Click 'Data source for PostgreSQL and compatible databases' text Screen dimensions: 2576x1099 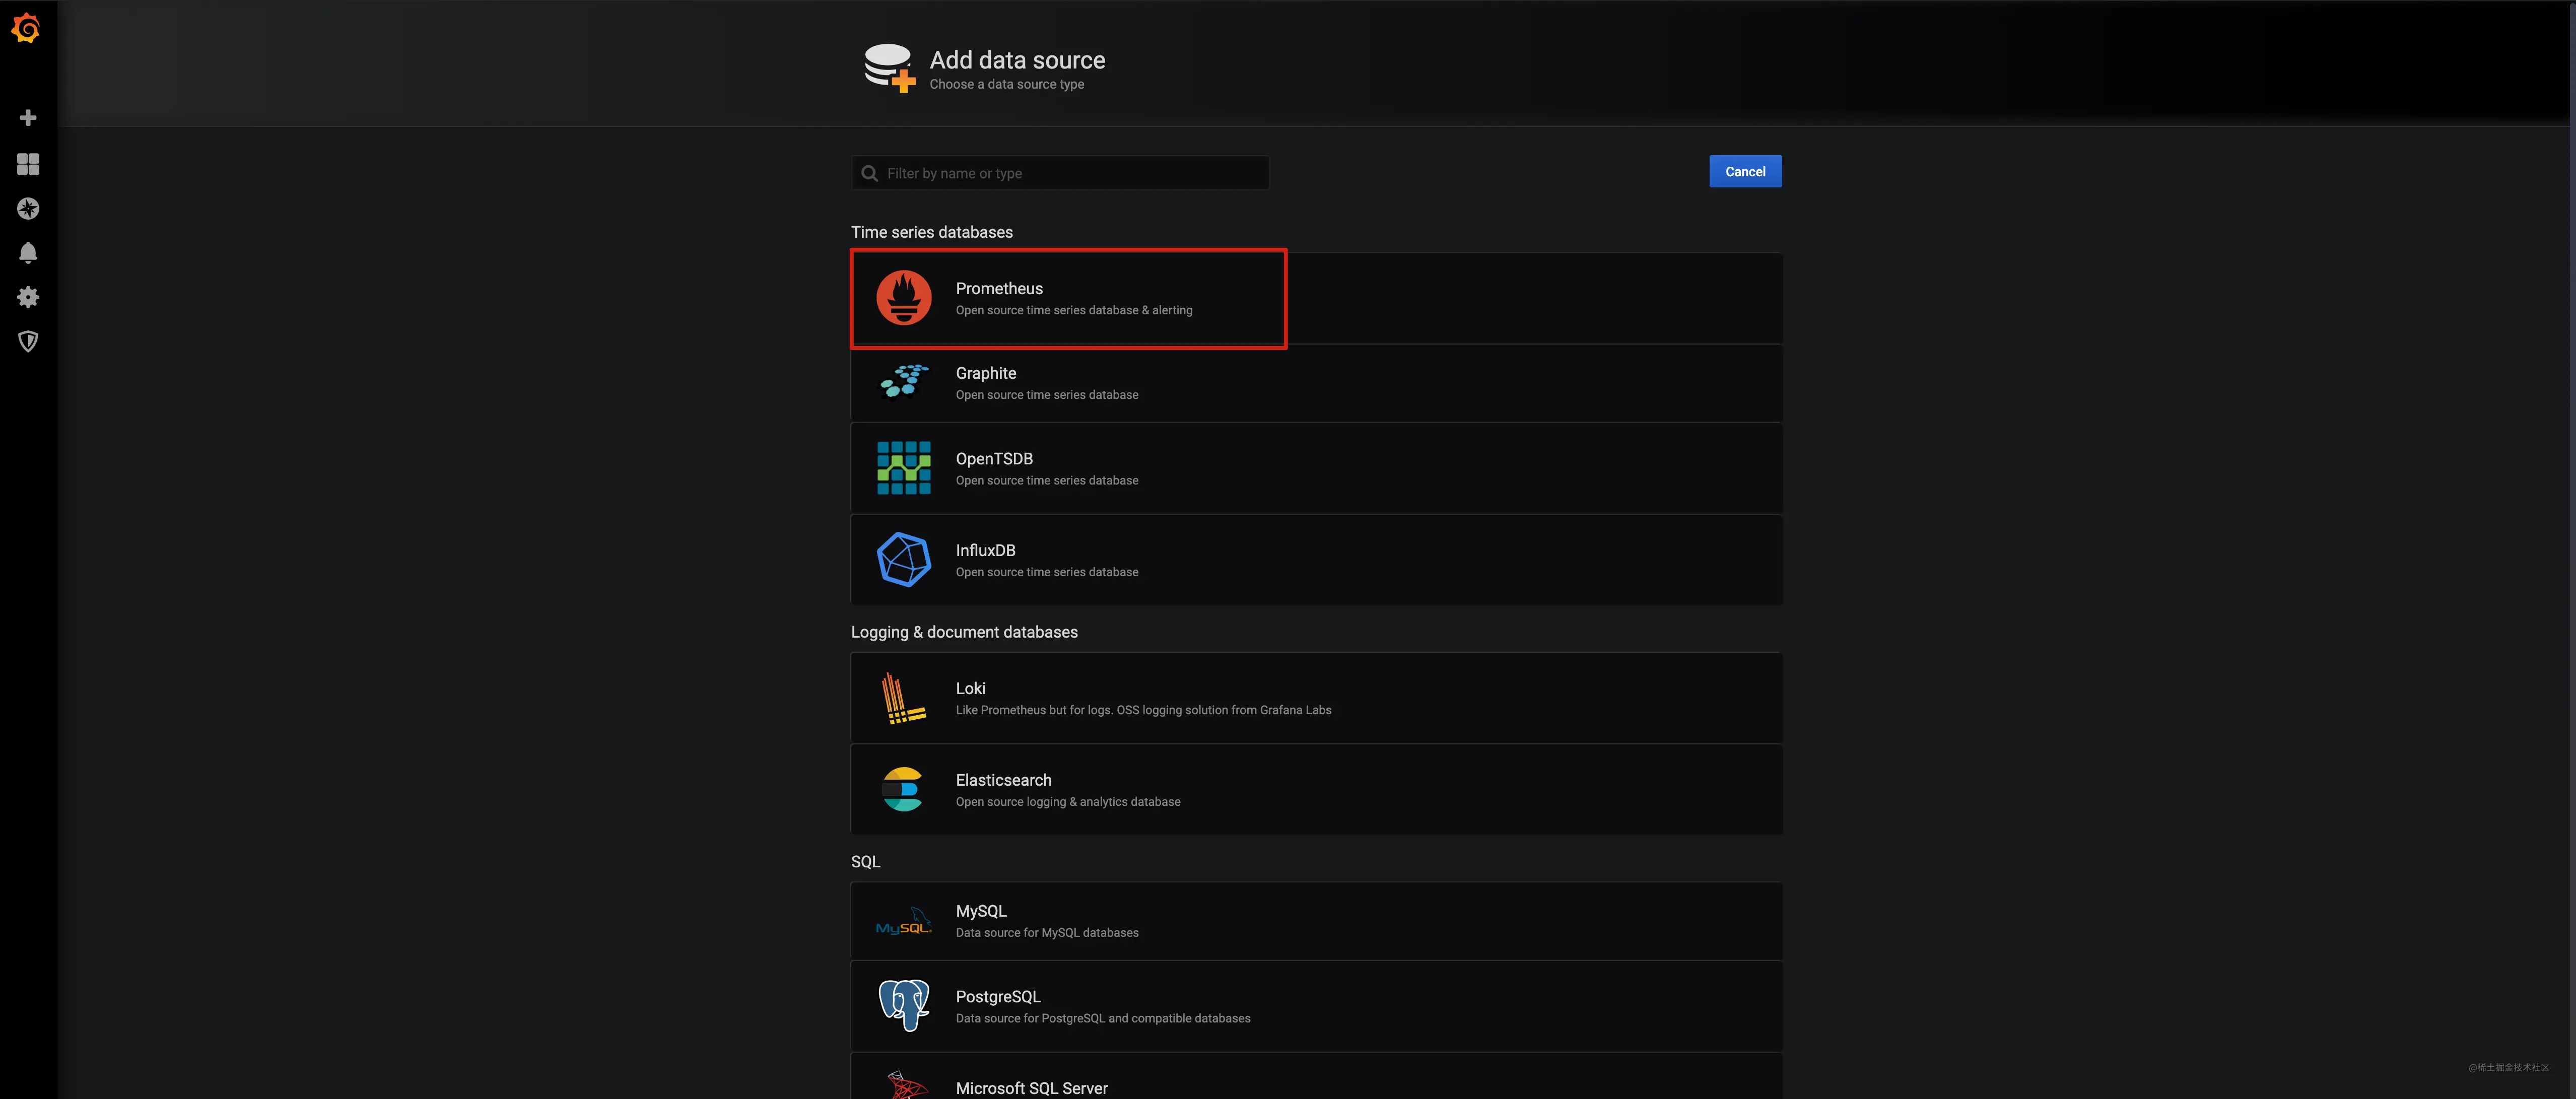(1103, 1018)
